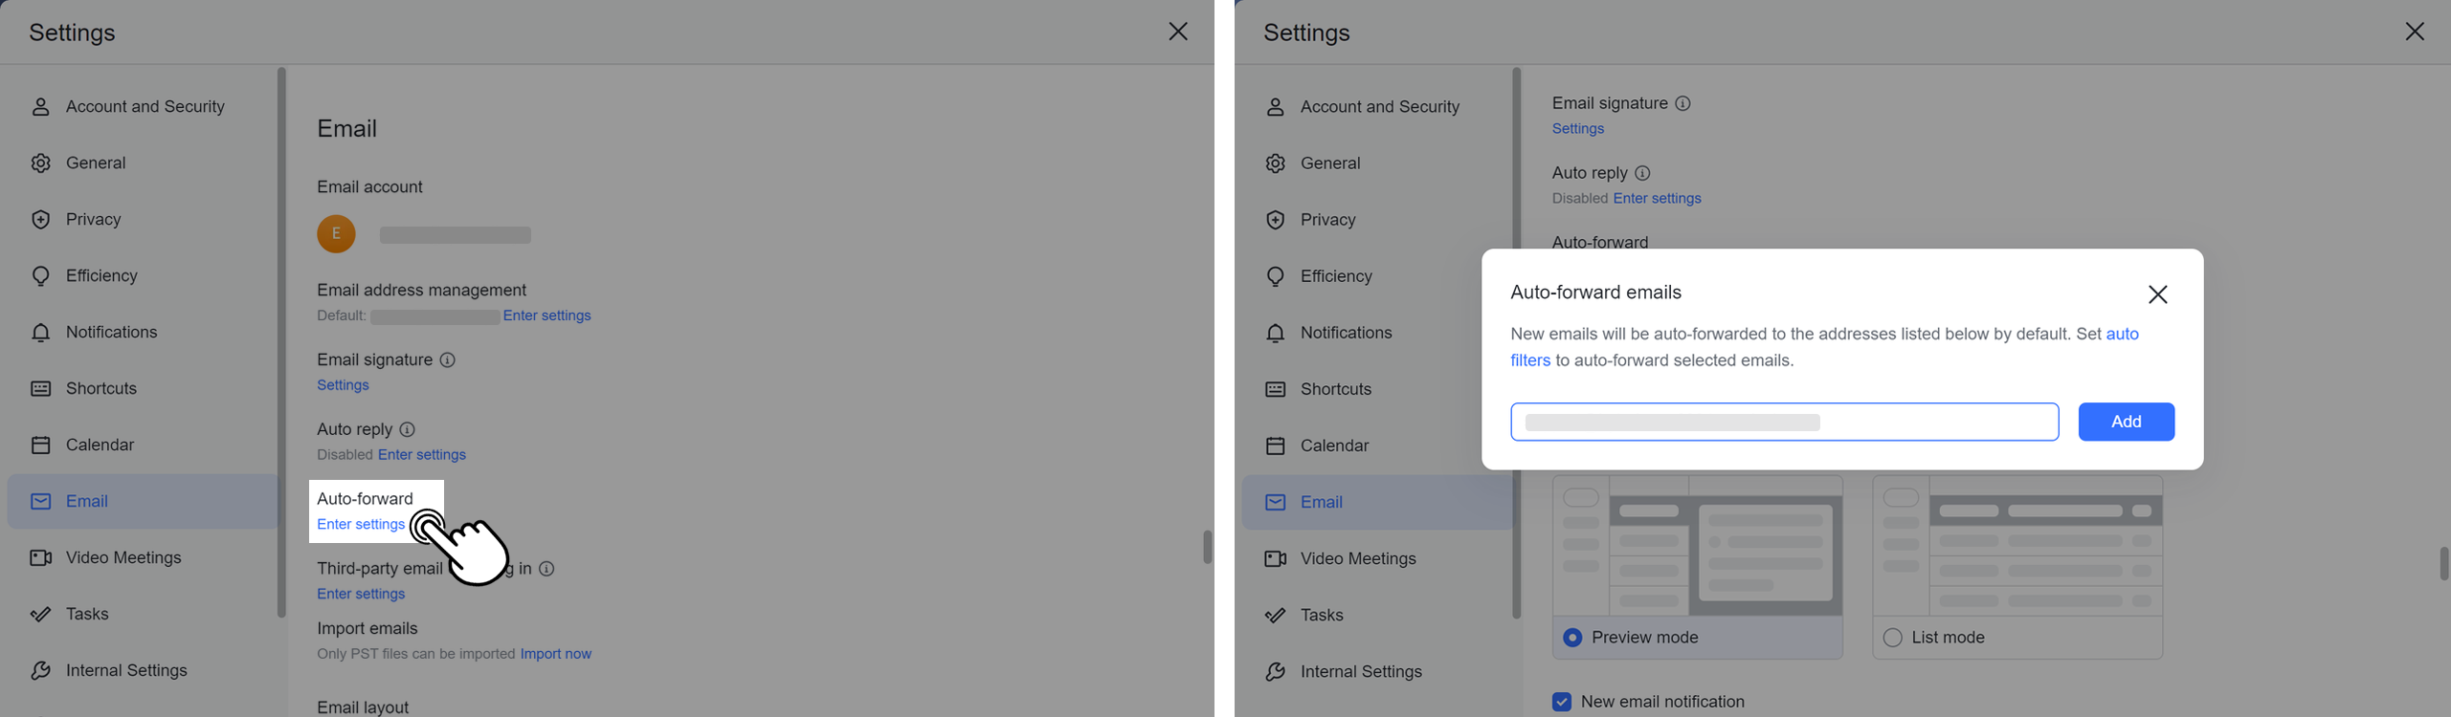The width and height of the screenshot is (2451, 717).
Task: Click left window sidebar scrollbar
Action: (281, 342)
